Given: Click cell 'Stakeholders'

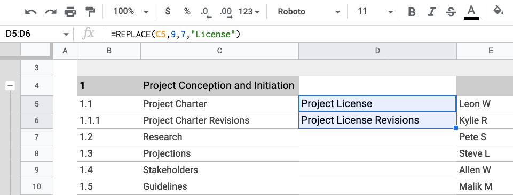Looking at the screenshot, I should [219, 170].
